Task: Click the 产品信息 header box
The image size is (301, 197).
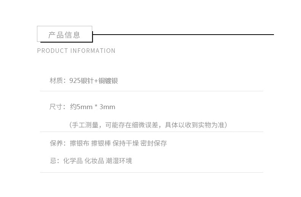Action: pyautogui.click(x=64, y=34)
